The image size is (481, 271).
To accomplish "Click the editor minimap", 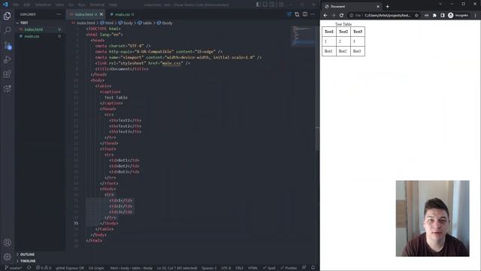I will (x=303, y=36).
